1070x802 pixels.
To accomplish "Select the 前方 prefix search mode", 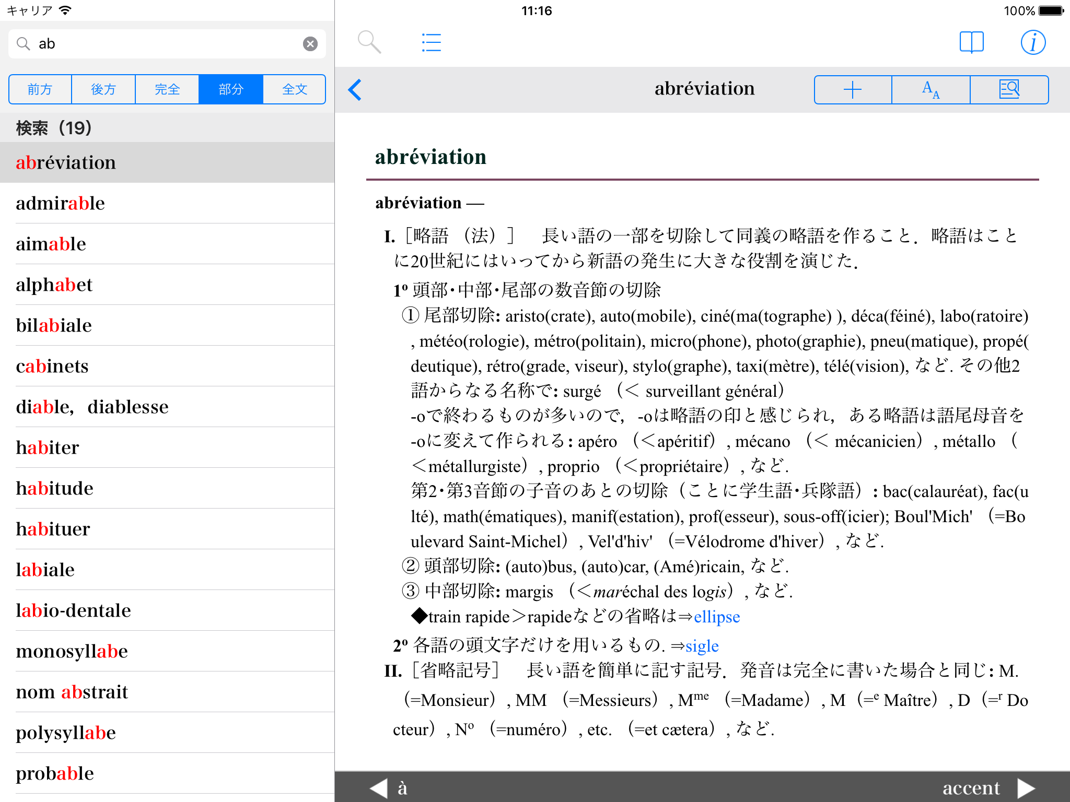I will coord(40,90).
